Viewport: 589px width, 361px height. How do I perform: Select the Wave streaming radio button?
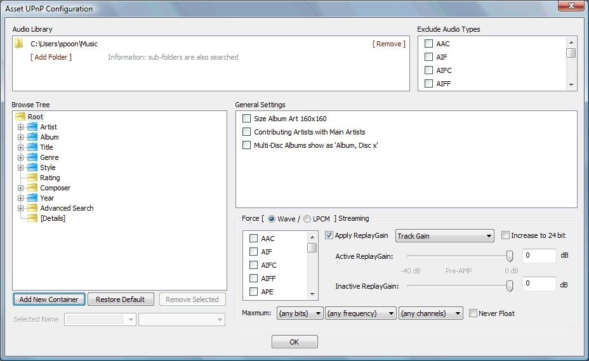272,219
